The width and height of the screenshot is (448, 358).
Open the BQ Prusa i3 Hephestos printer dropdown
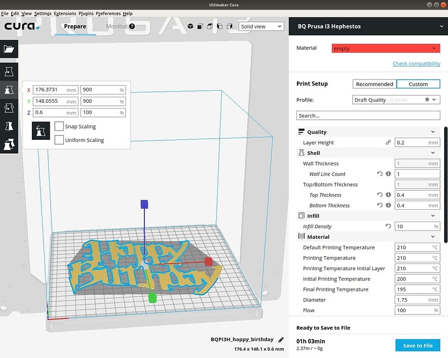coord(368,26)
